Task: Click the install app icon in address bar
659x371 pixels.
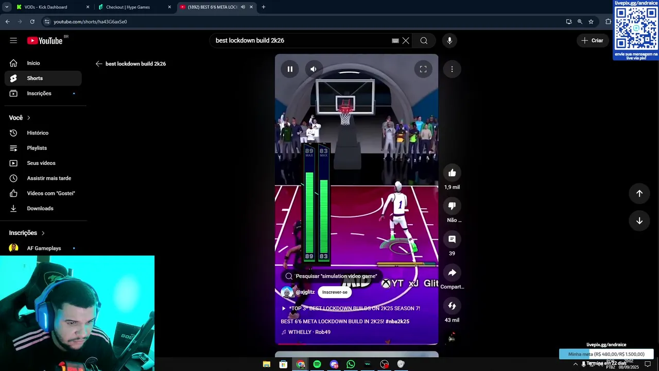Action: (x=569, y=22)
